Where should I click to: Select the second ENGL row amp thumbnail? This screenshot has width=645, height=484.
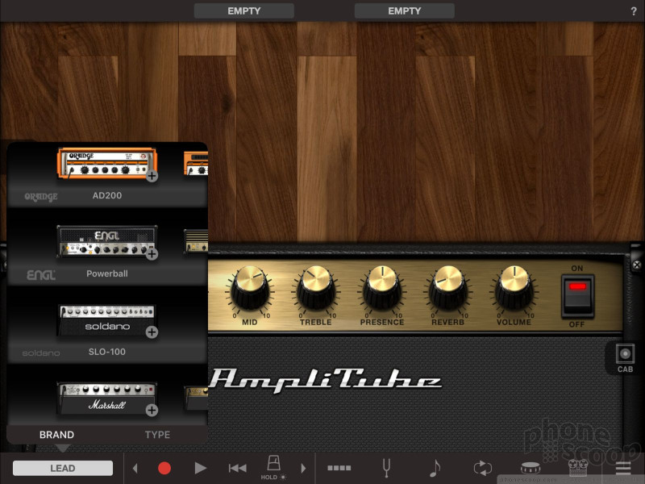(x=195, y=240)
